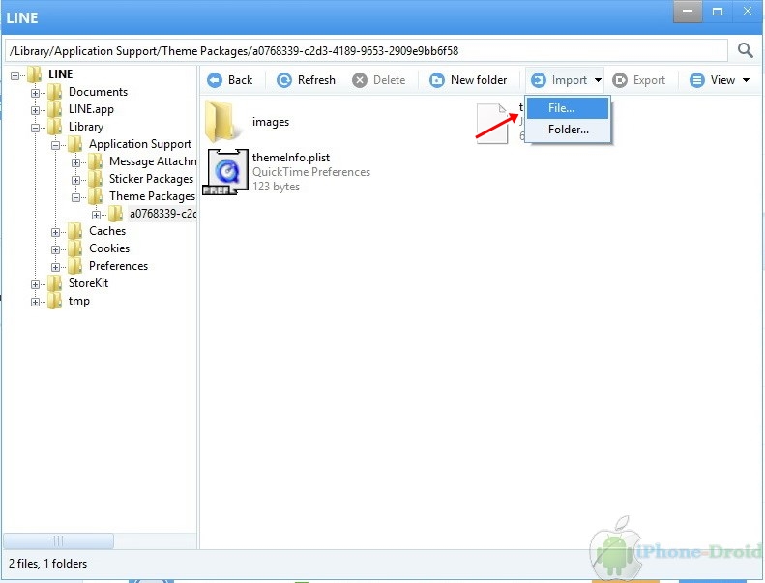Choose Folder... from Import menu
This screenshot has width=765, height=583.
pyautogui.click(x=568, y=130)
